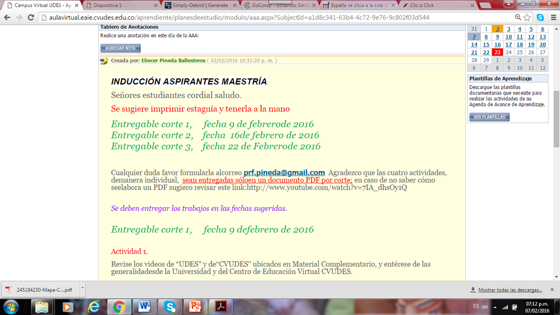Open the Skype extension icon in the toolbar
The height and width of the screenshot is (315, 560).
[x=540, y=17]
